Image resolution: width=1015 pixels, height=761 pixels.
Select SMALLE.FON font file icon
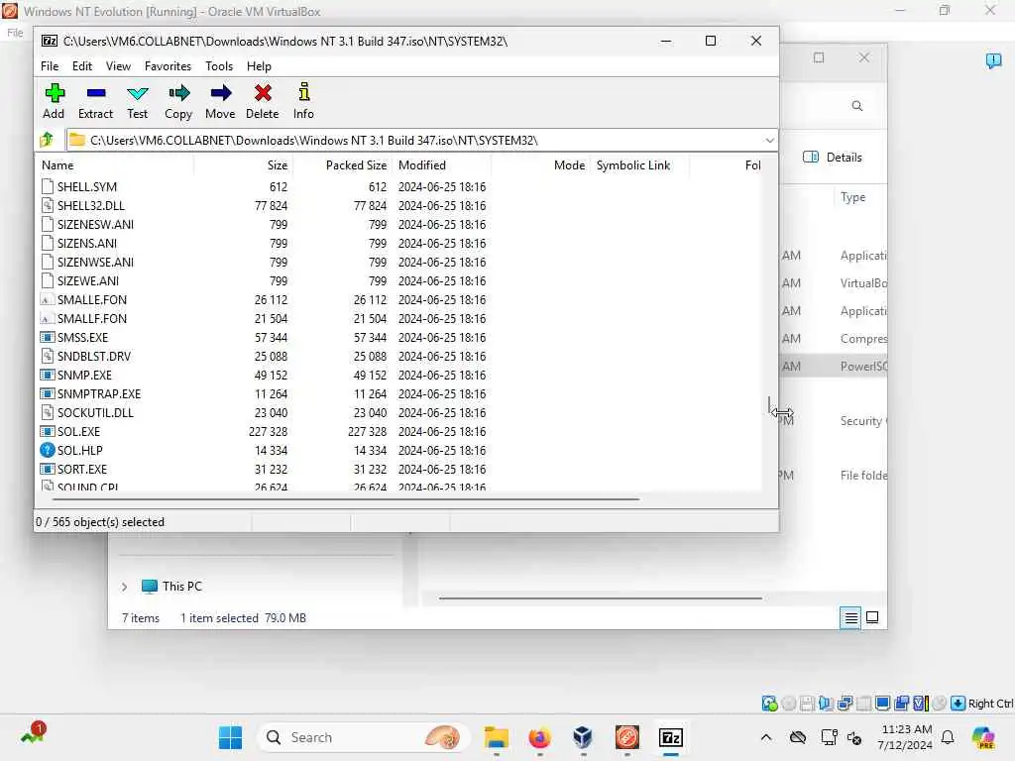(x=48, y=300)
